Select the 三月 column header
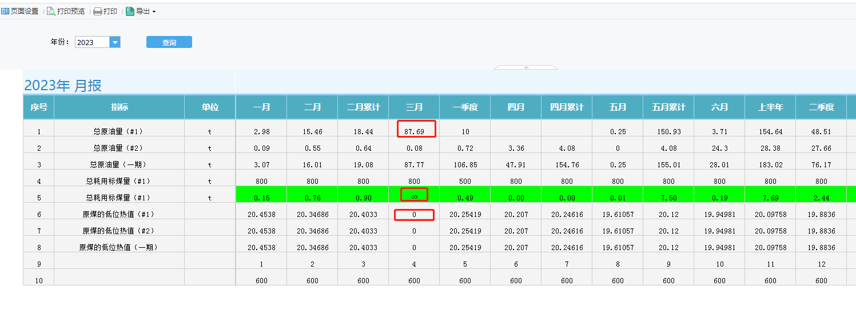The width and height of the screenshot is (856, 326). [x=414, y=107]
